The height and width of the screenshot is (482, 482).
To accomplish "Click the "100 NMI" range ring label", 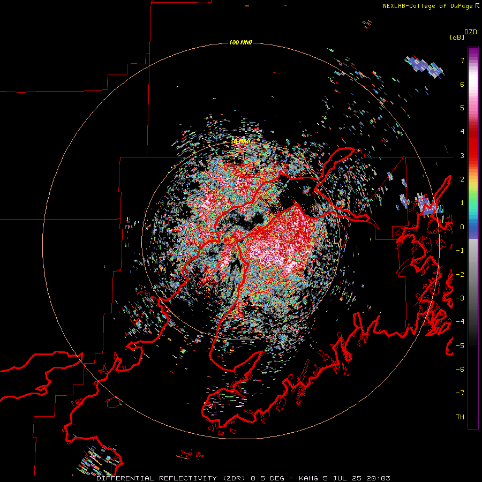I will [240, 42].
